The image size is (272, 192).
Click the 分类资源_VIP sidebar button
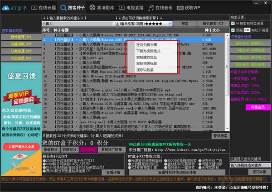coord(21,51)
